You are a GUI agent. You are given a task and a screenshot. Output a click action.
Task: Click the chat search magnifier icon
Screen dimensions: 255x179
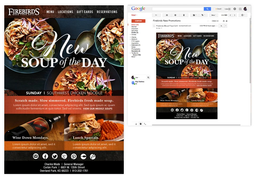click(148, 78)
